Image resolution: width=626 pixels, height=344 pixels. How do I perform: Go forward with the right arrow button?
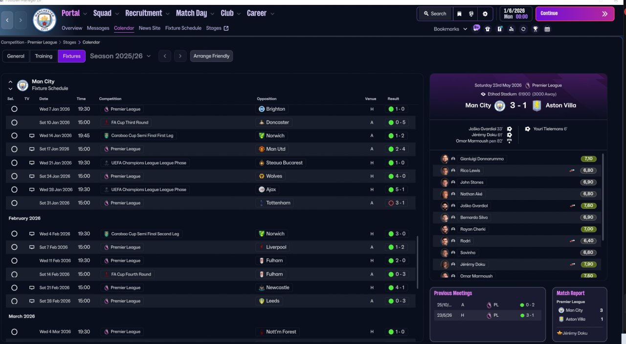tap(21, 20)
